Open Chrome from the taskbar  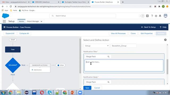[11, 93]
